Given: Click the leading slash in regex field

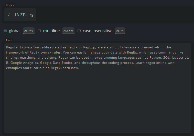Looking at the screenshot, I should 9,15.
